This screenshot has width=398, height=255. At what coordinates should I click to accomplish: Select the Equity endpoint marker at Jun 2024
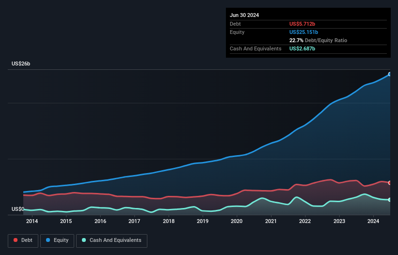[390, 74]
